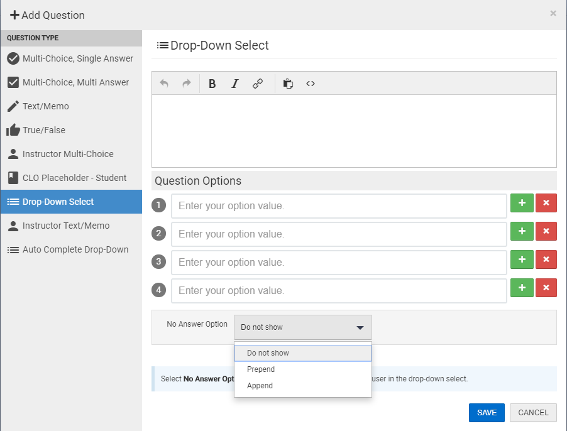
Task: Insert a link using the chain icon
Action: point(258,84)
